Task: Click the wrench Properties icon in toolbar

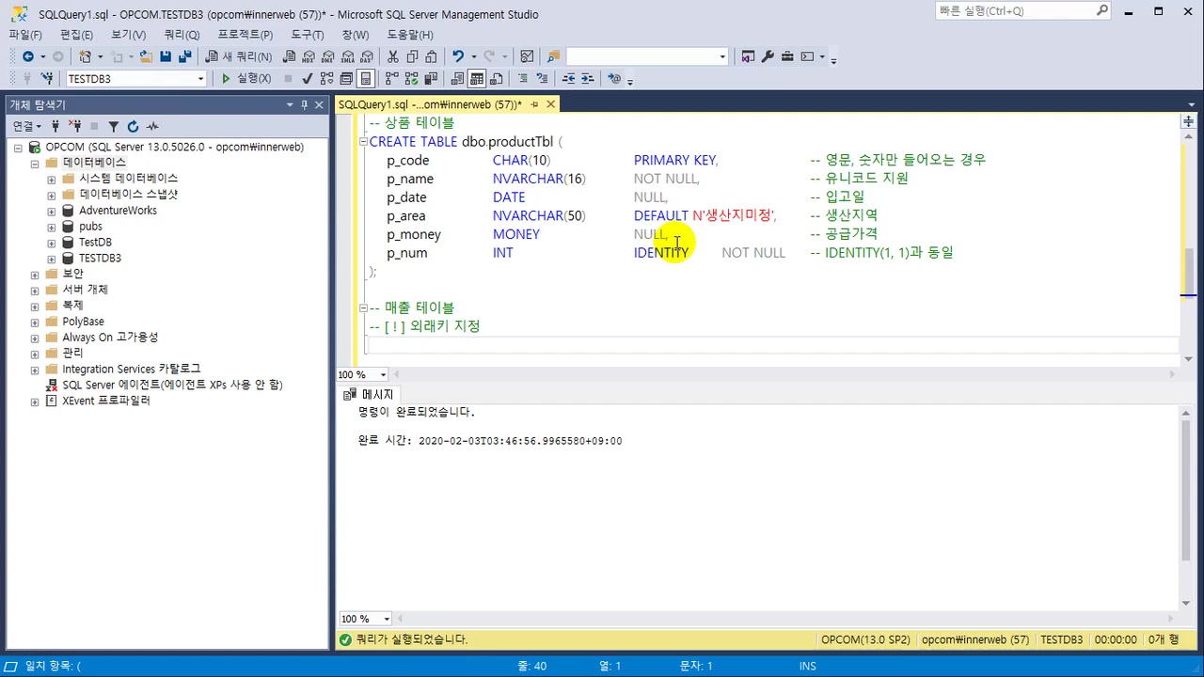Action: (768, 56)
